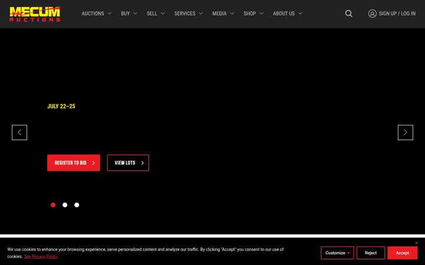
Task: Open the Media menu
Action: click(223, 14)
